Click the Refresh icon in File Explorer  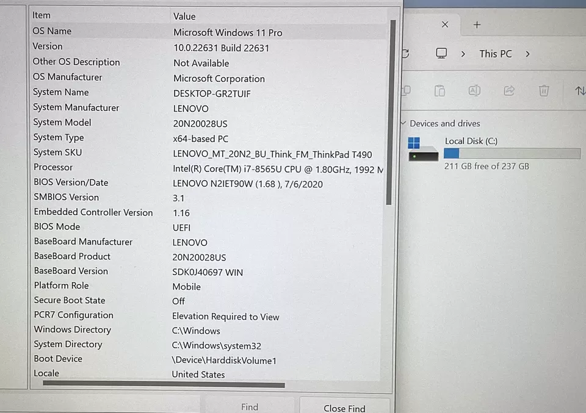point(405,54)
